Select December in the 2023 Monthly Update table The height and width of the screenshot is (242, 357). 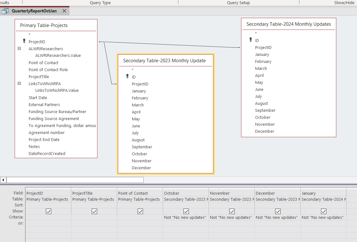(x=141, y=168)
